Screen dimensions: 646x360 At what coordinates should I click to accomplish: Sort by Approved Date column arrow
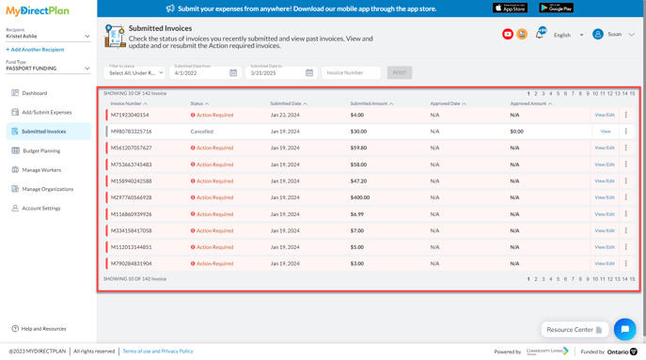[x=464, y=103]
